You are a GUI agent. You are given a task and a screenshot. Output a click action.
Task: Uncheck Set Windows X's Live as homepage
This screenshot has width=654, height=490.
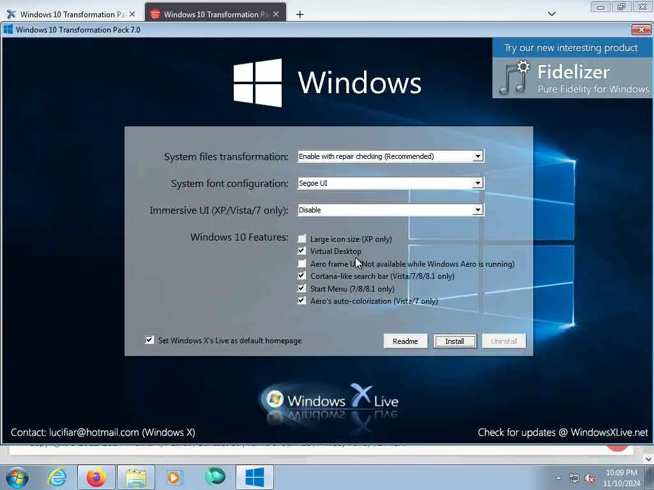pos(149,340)
